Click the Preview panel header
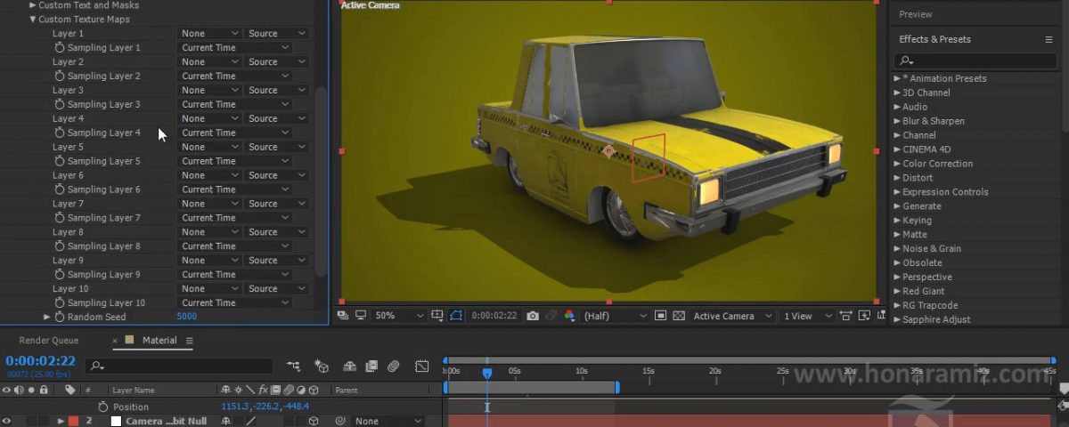1069x427 pixels. [916, 14]
